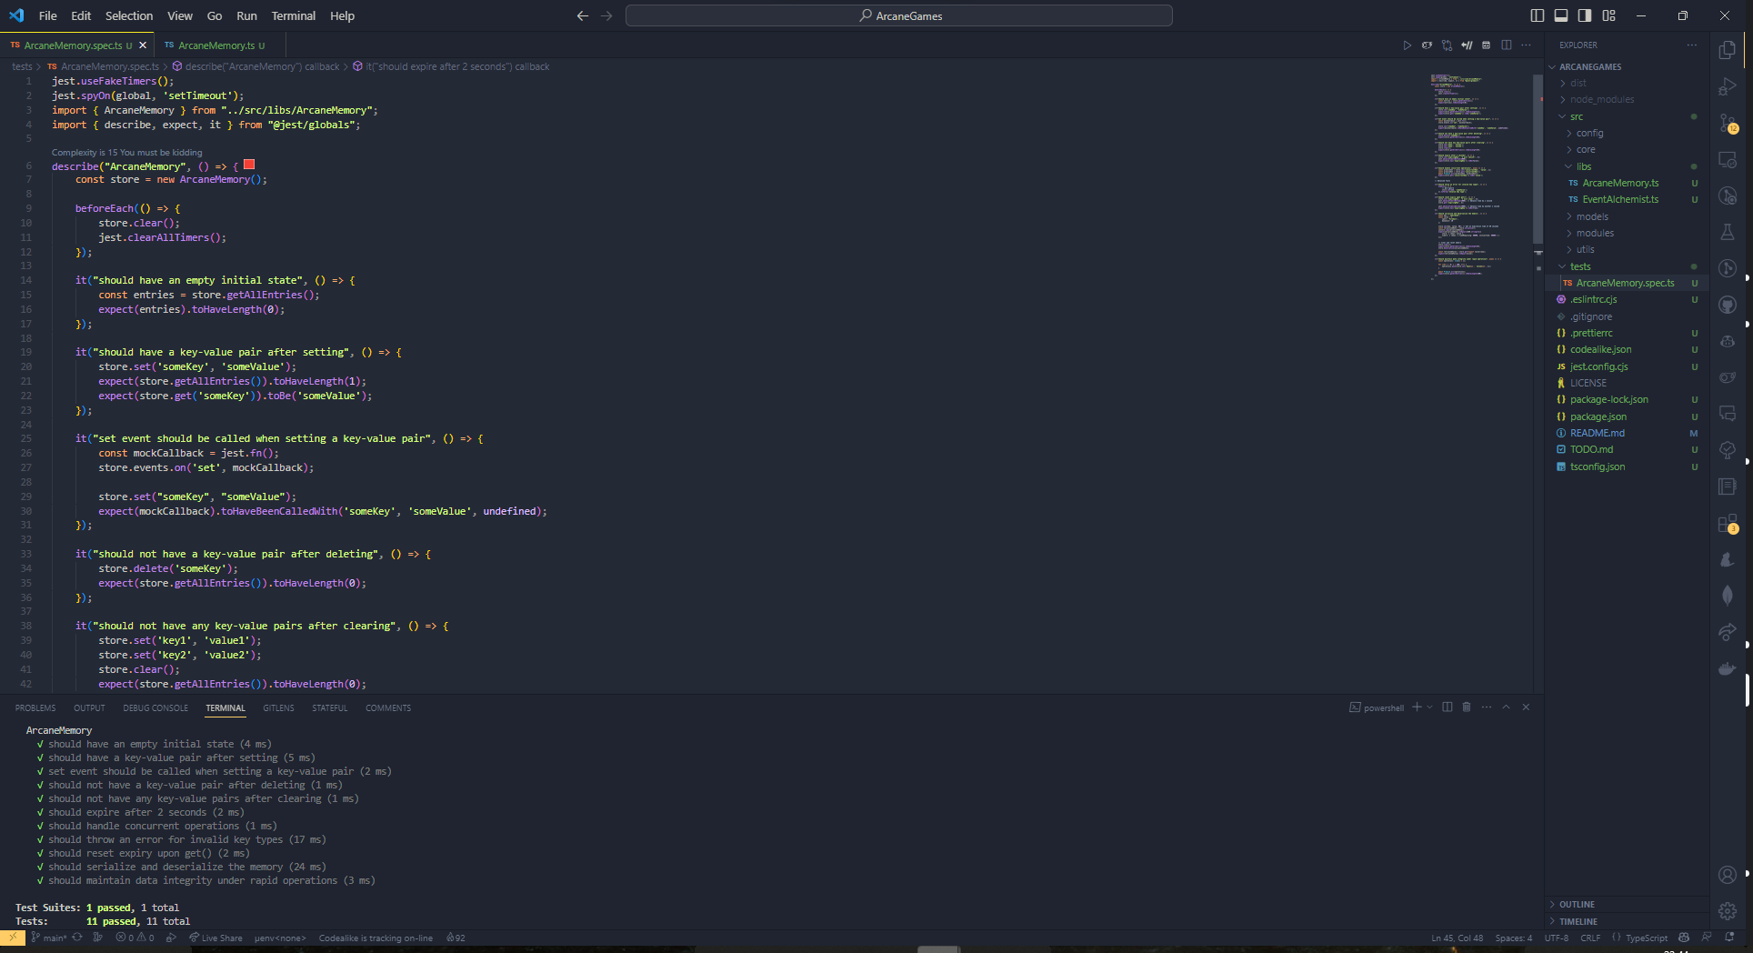
Task: Create a new terminal with plus icon
Action: point(1417,707)
